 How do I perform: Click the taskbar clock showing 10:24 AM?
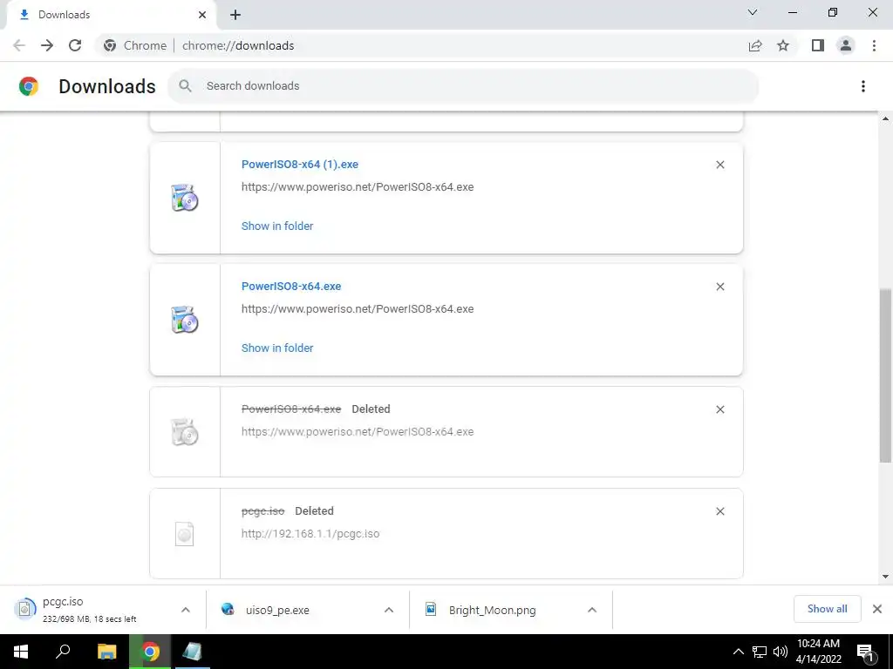[818, 652]
